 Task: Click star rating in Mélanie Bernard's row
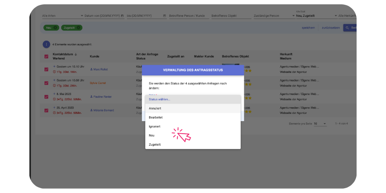(x=248, y=111)
